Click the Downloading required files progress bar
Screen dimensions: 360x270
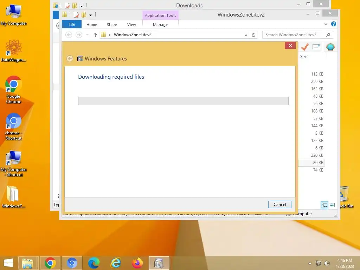[x=183, y=101]
